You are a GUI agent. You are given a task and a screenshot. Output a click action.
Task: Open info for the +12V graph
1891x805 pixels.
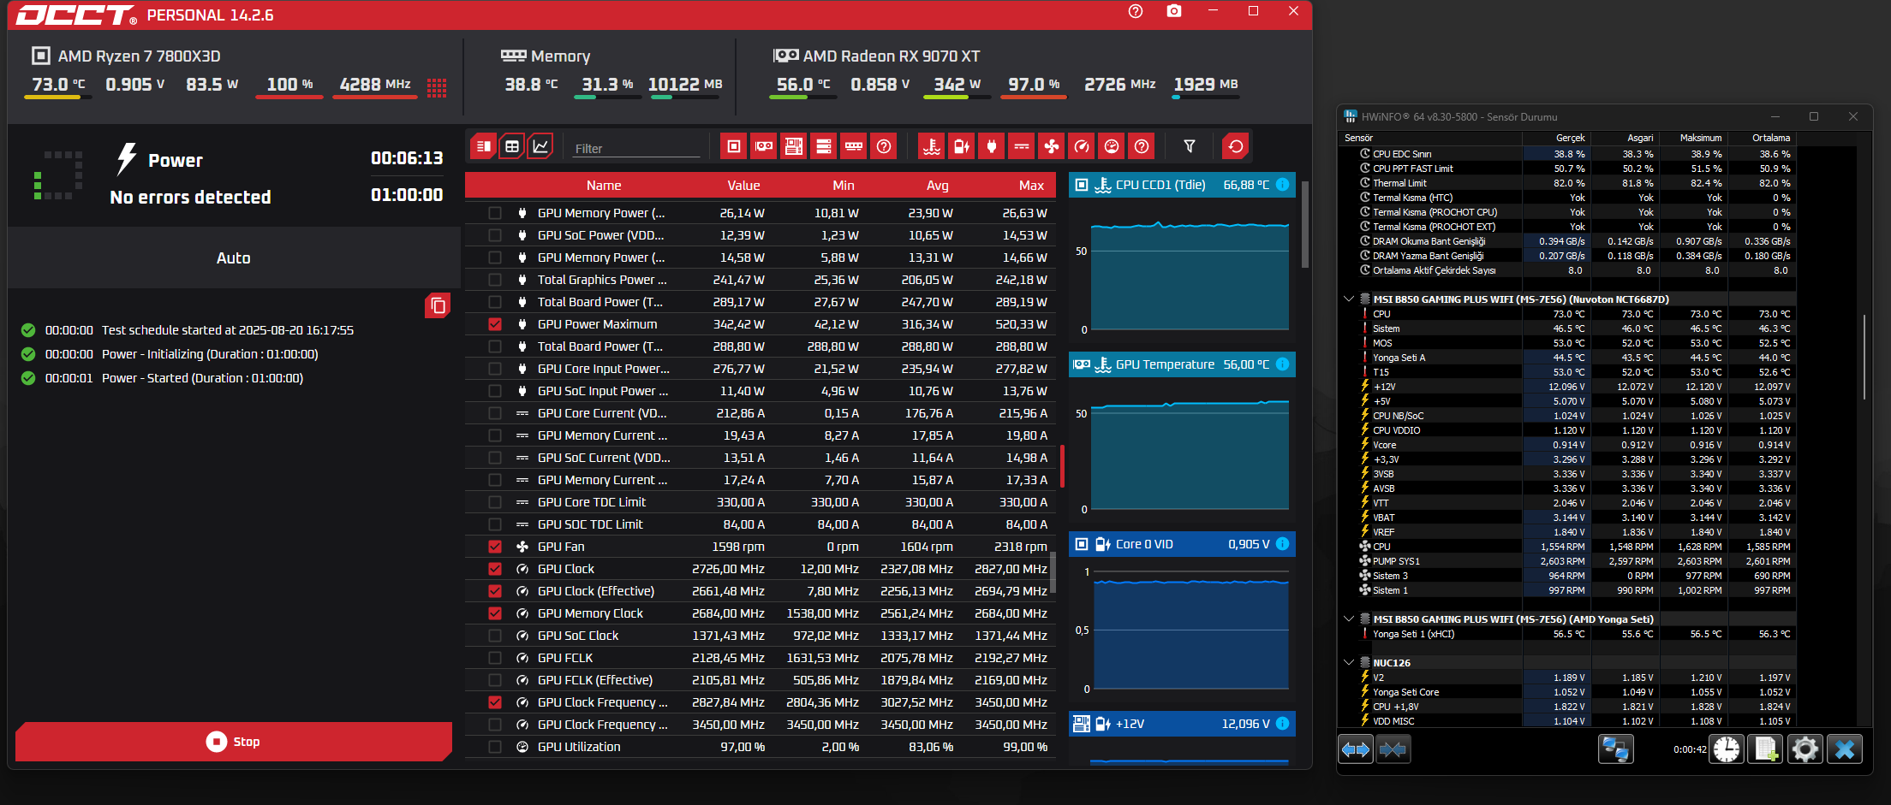(1282, 724)
